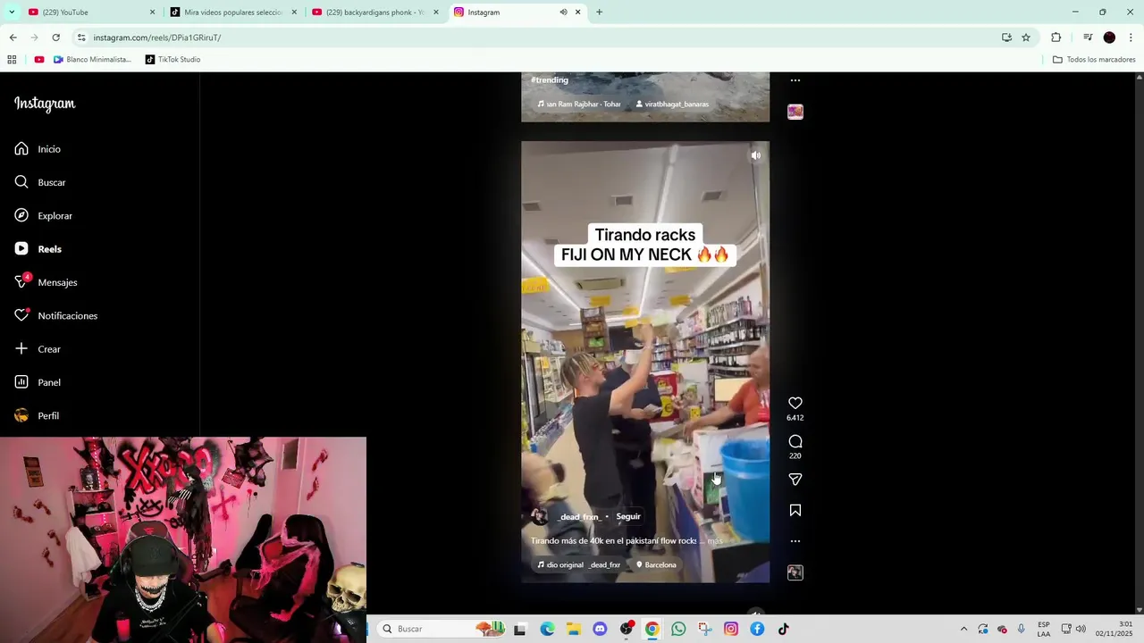Open apps grid in bookmarks bar

pos(12,60)
